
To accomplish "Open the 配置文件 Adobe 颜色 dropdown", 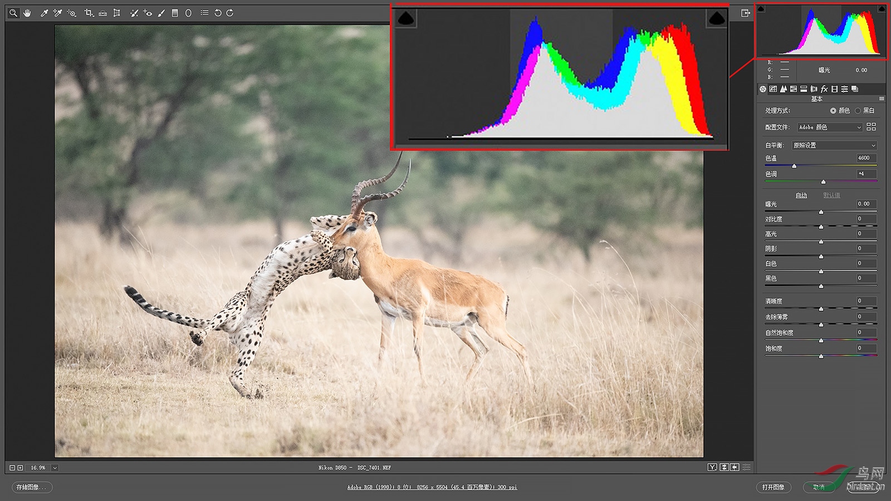I will (830, 127).
